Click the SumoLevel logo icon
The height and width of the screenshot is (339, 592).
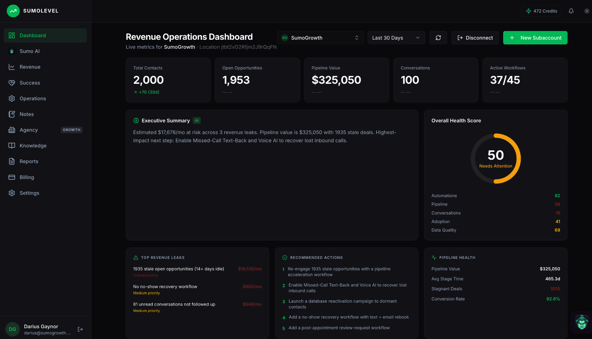click(13, 11)
